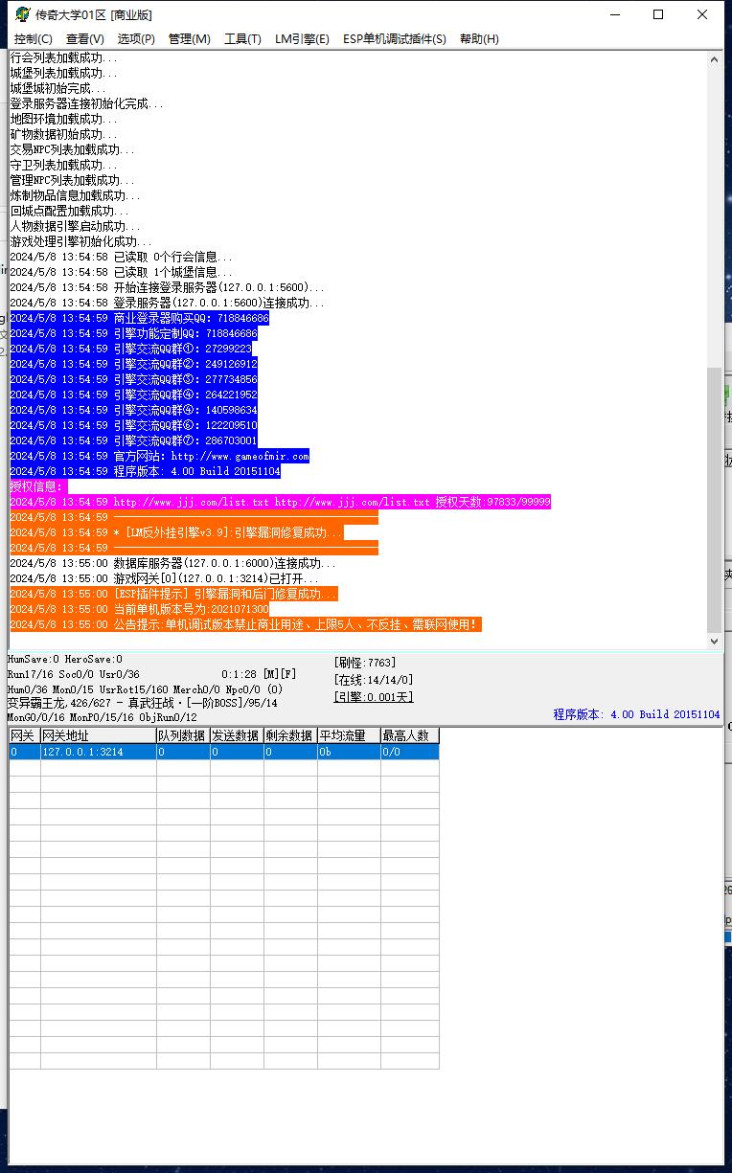732x1173 pixels.
Task: Click log line 当前单机版本号为:2021071300
Action: tap(140, 609)
